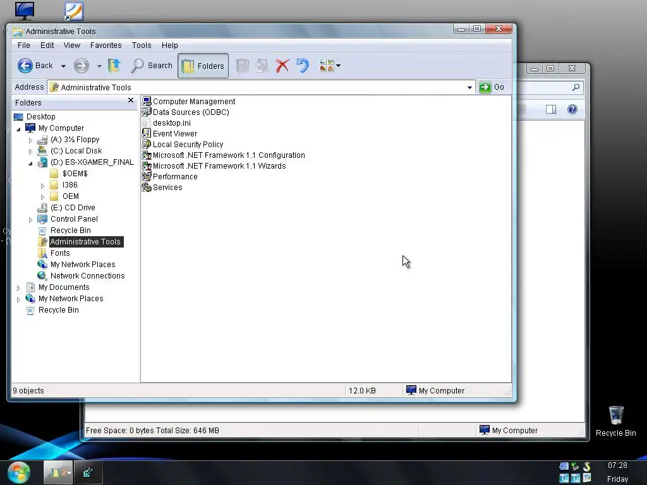The height and width of the screenshot is (485, 647).
Task: Expand the (C:) Local Disk node
Action: click(30, 152)
